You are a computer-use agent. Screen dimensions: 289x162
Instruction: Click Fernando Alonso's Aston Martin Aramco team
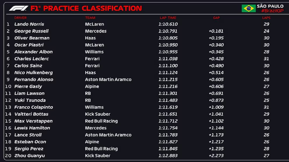(x=108, y=80)
